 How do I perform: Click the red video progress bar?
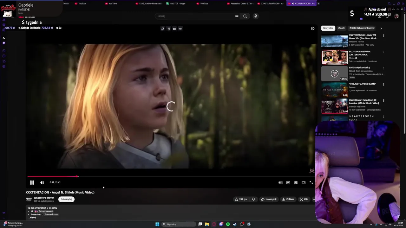pos(52,176)
